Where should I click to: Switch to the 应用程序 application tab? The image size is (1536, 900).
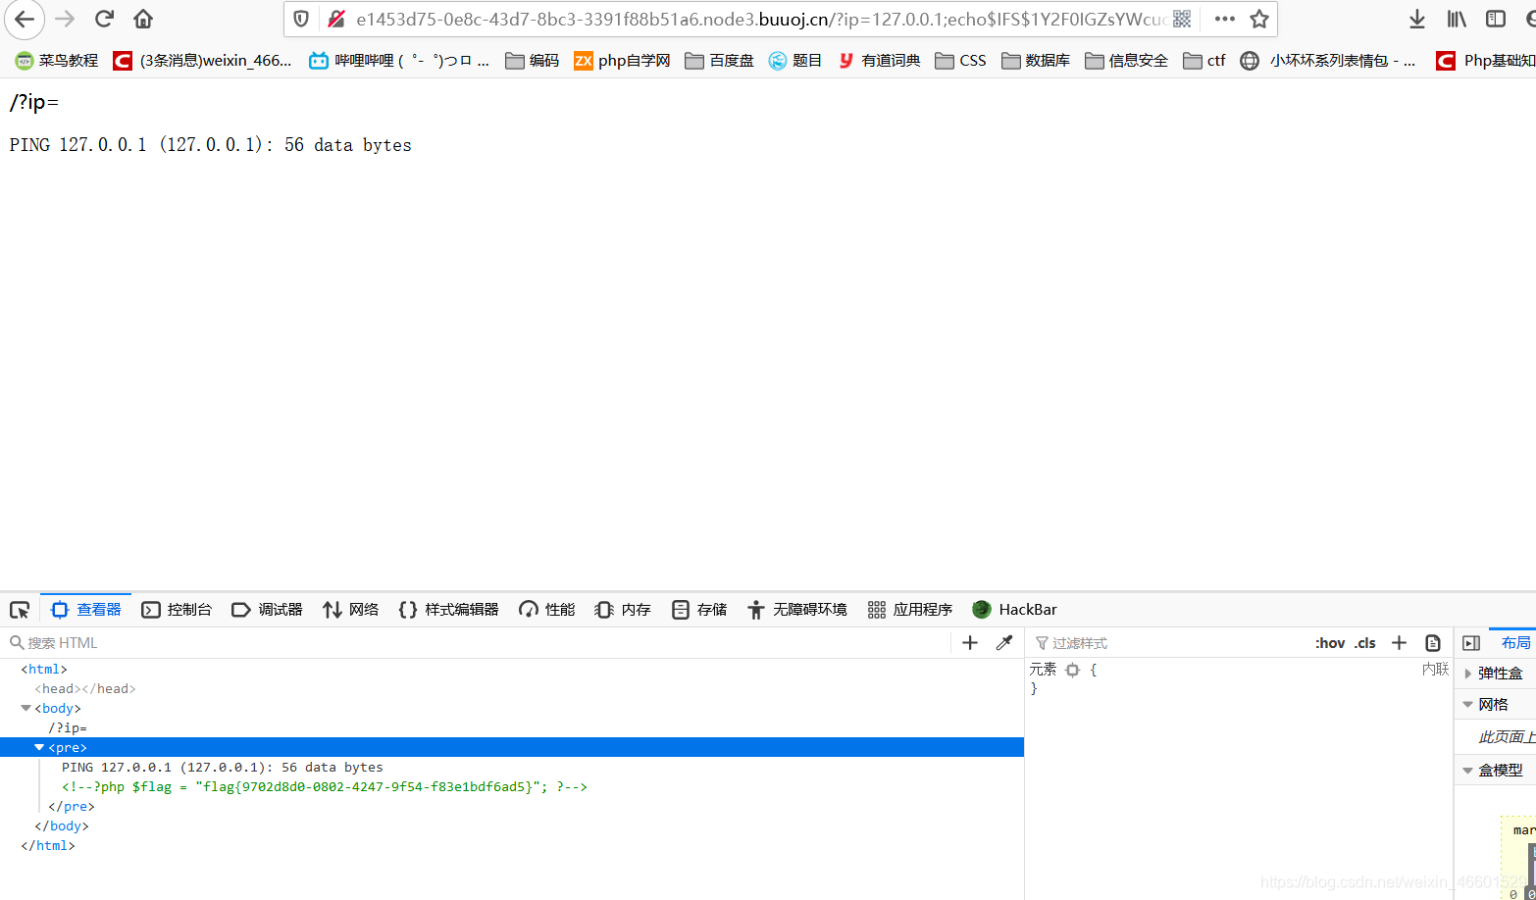click(x=910, y=610)
